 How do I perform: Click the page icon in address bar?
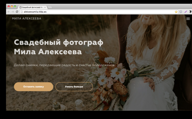(x=22, y=12)
